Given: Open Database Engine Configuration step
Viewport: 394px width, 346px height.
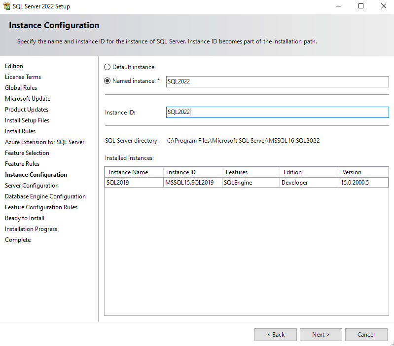Looking at the screenshot, I should [45, 196].
